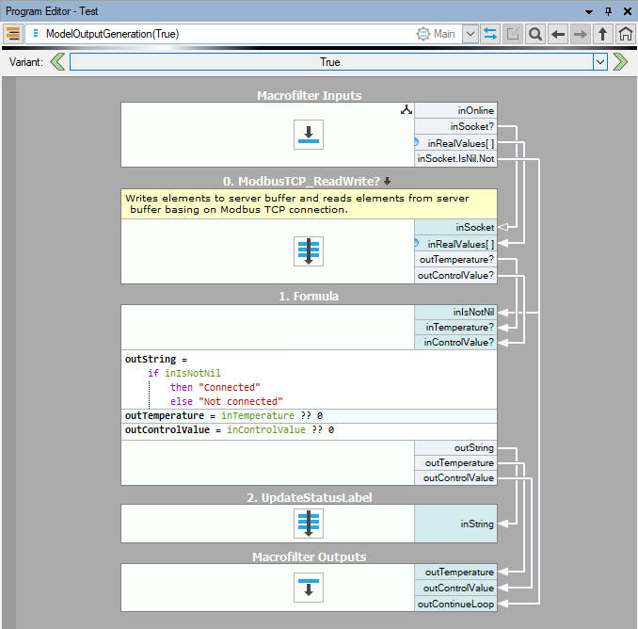Click the program structure icon at toolbar left

(x=13, y=34)
